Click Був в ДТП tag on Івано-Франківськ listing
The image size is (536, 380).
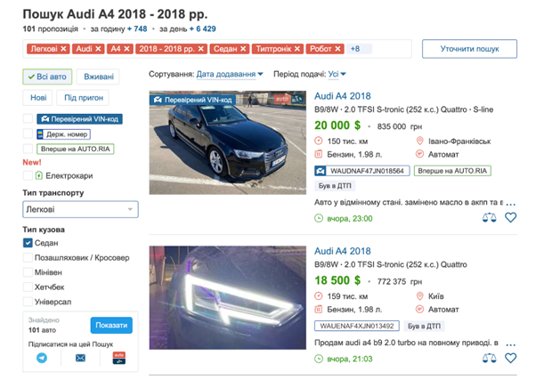335,186
